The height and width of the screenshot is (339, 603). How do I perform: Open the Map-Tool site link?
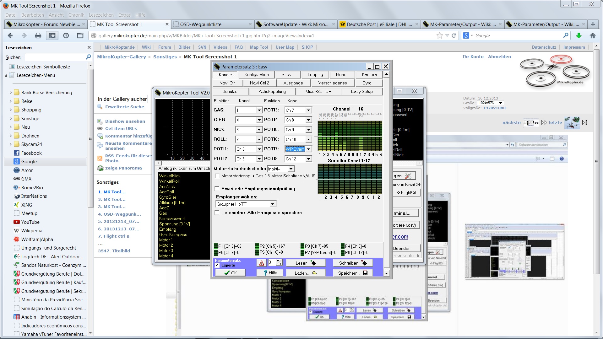point(259,47)
